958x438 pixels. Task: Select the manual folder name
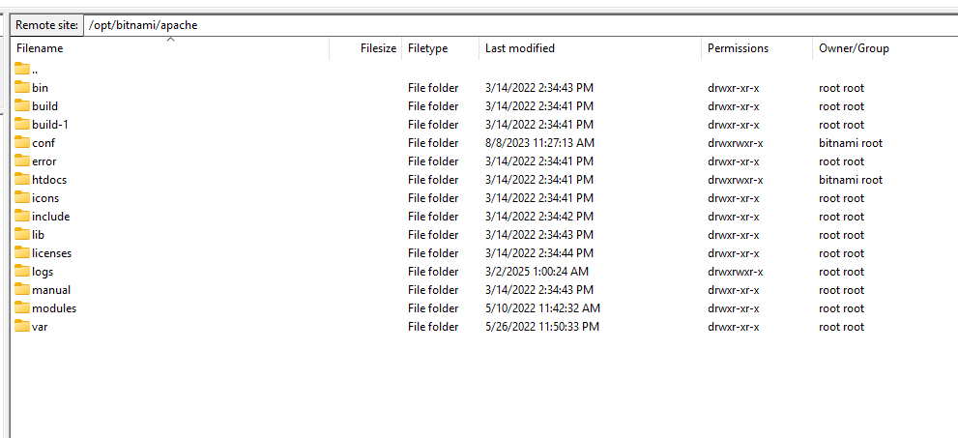pyautogui.click(x=51, y=290)
